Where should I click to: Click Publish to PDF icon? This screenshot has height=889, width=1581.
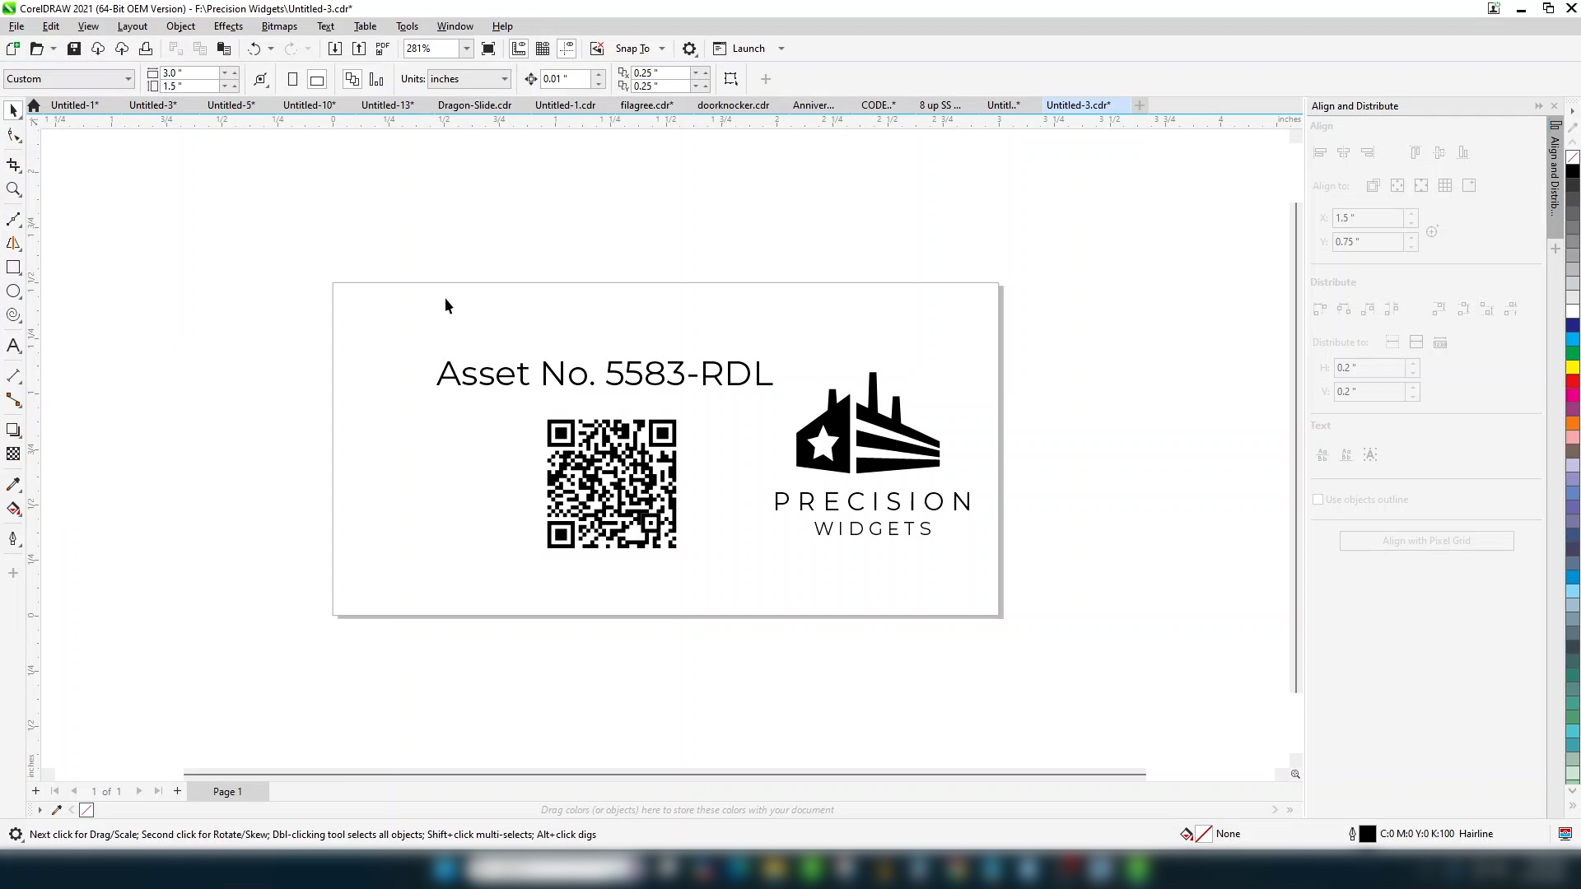coord(382,49)
